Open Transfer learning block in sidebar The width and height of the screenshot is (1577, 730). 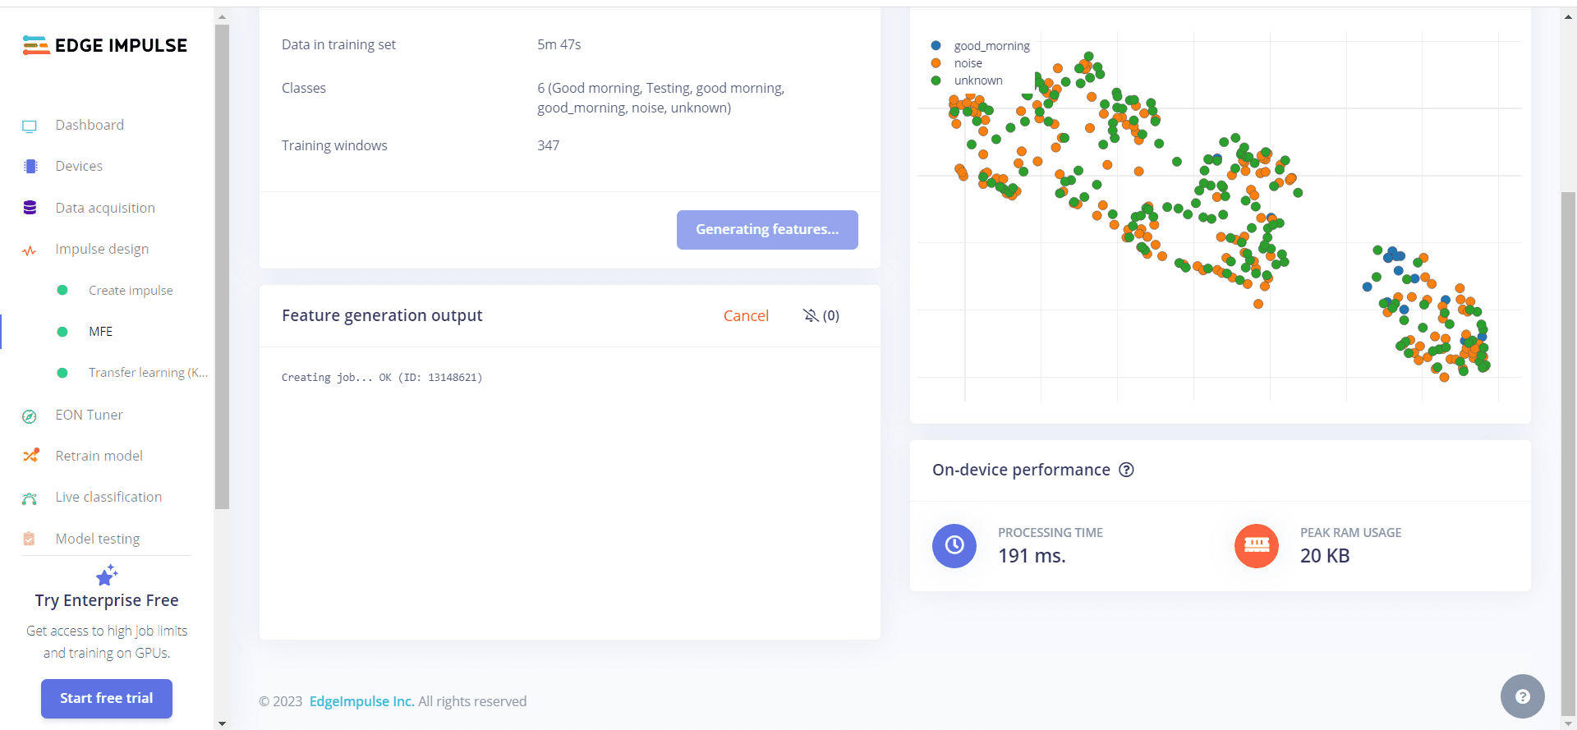point(148,373)
